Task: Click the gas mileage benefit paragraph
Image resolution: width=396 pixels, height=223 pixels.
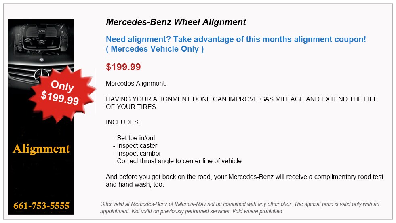Action: click(242, 103)
